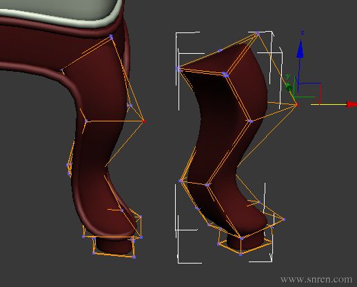This screenshot has width=357, height=287.
Task: Click the lower-left control point of the right lattice
Action: [181, 181]
